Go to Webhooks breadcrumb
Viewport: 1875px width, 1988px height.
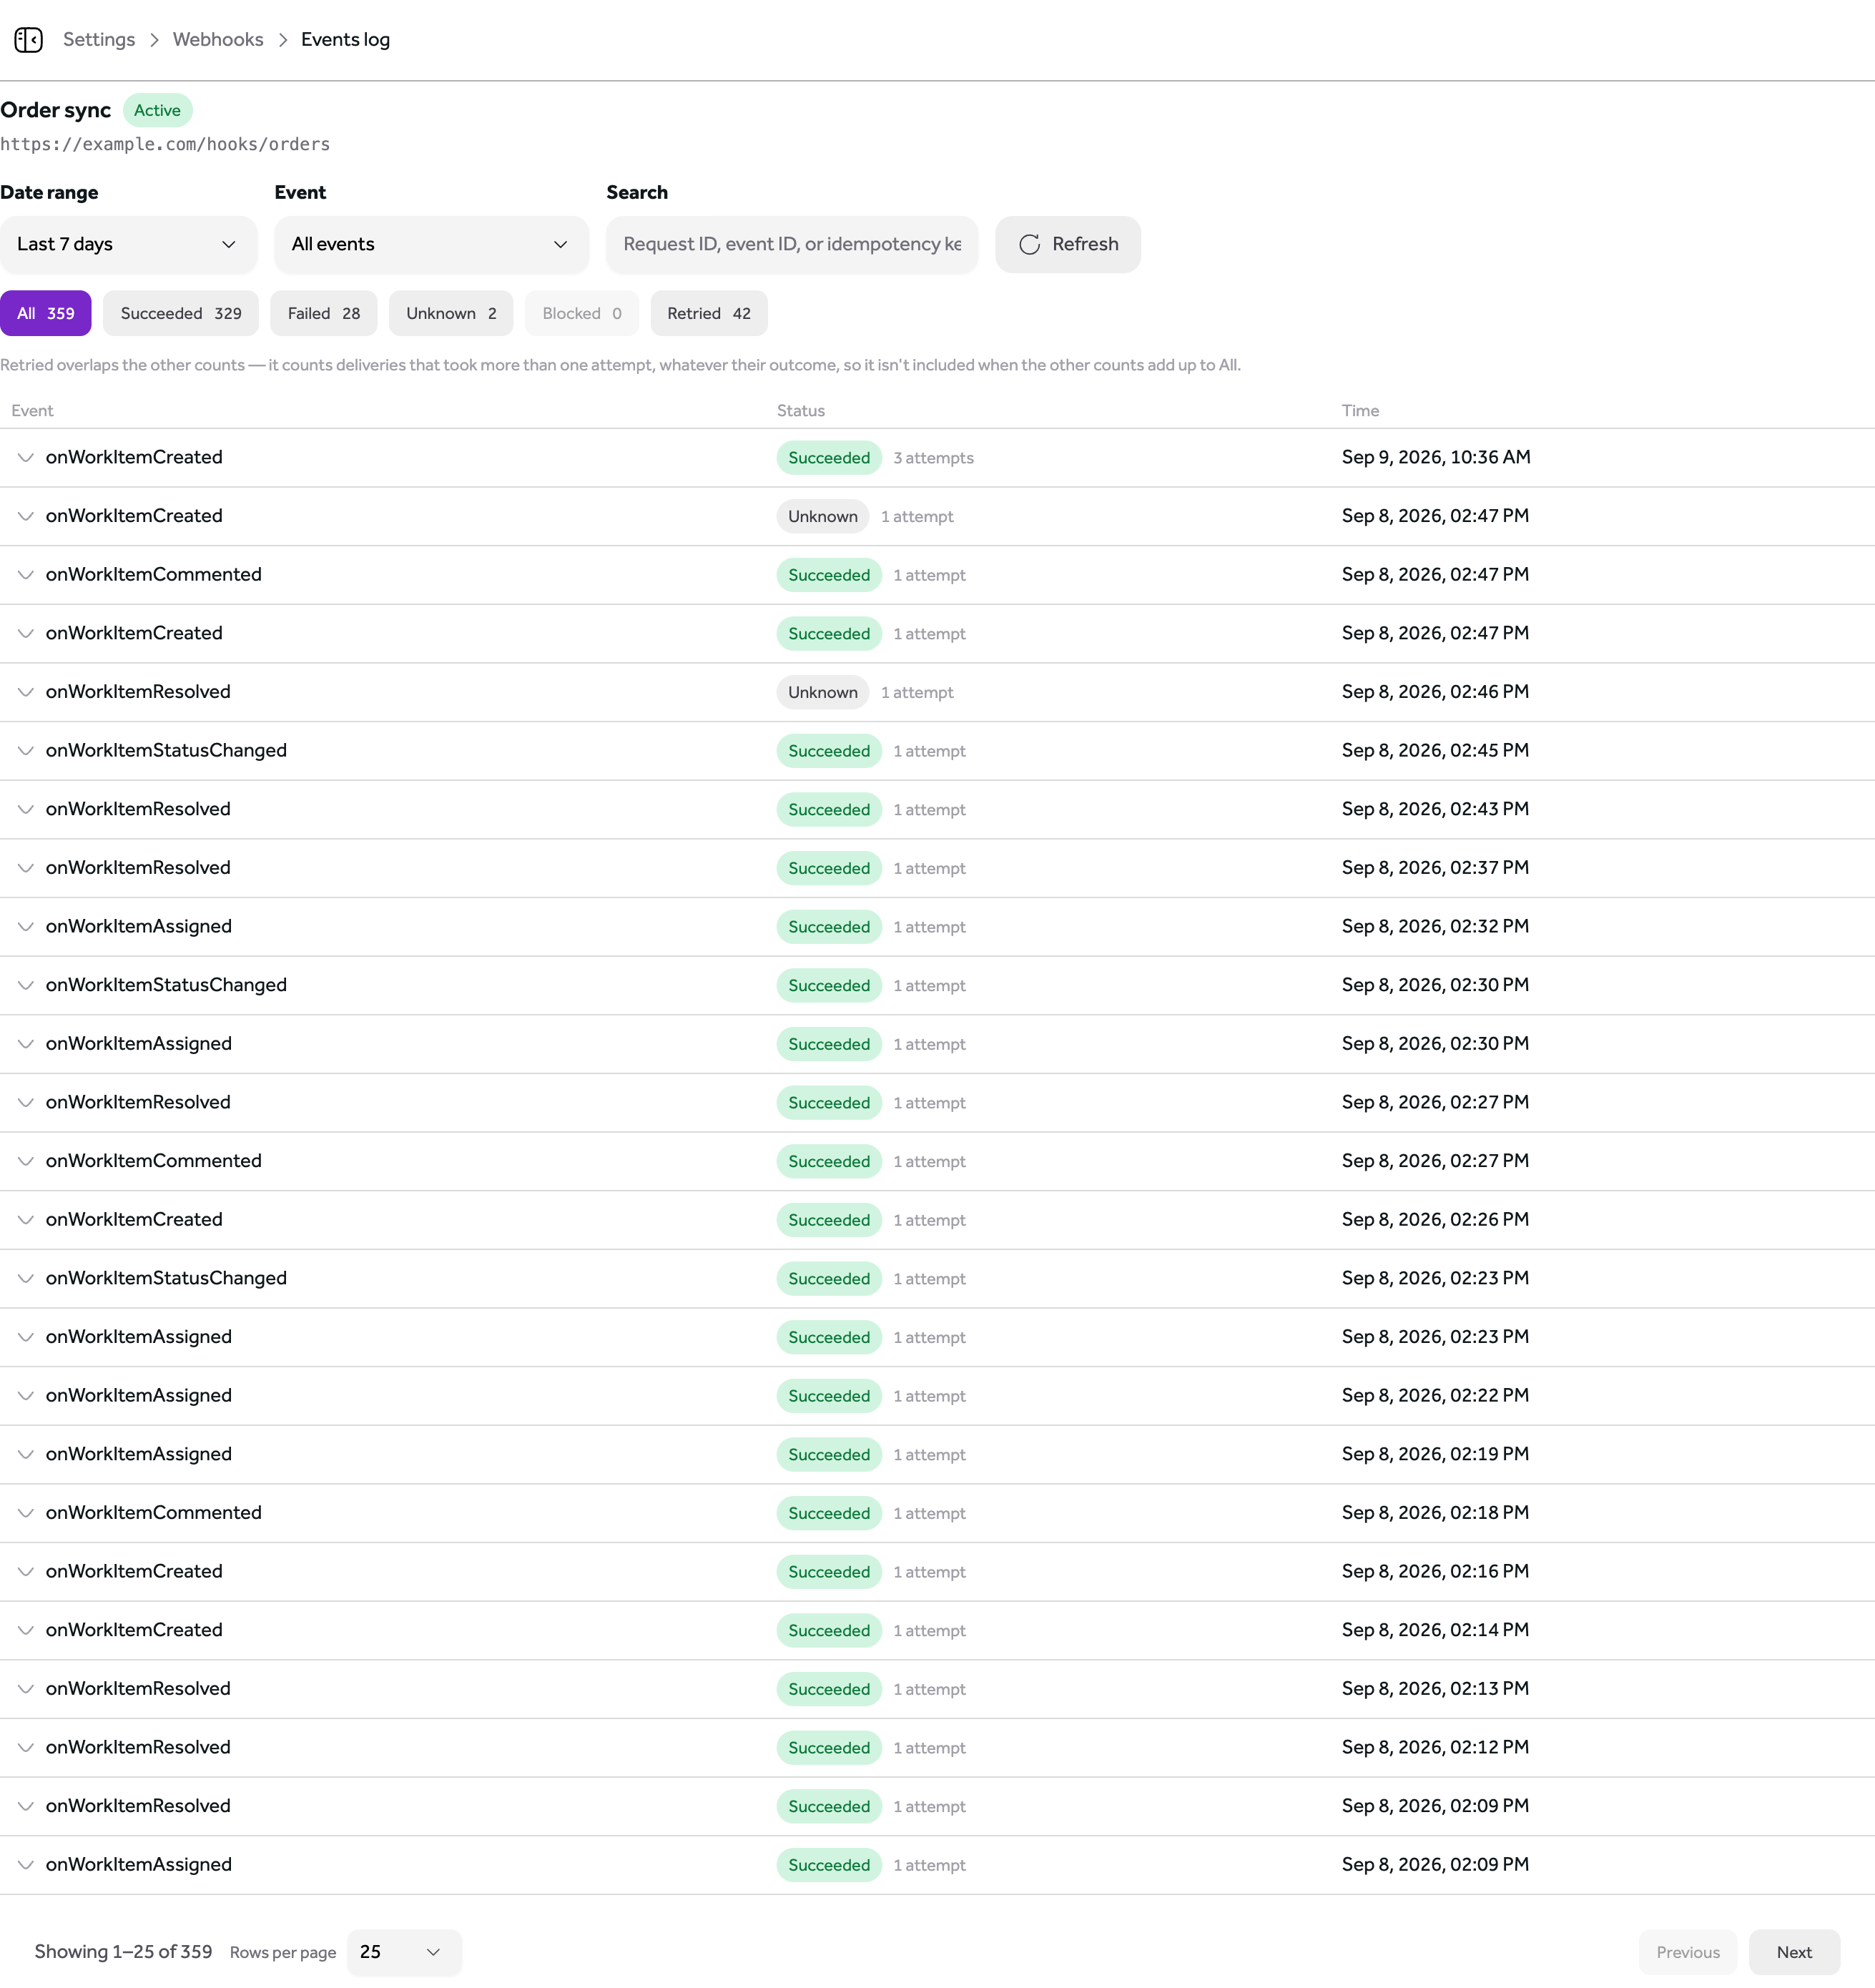point(218,39)
